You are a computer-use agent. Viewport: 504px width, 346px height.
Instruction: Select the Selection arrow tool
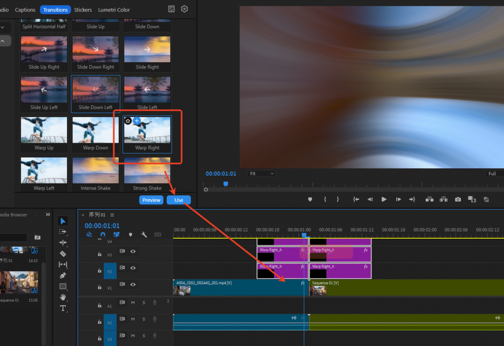pyautogui.click(x=63, y=221)
